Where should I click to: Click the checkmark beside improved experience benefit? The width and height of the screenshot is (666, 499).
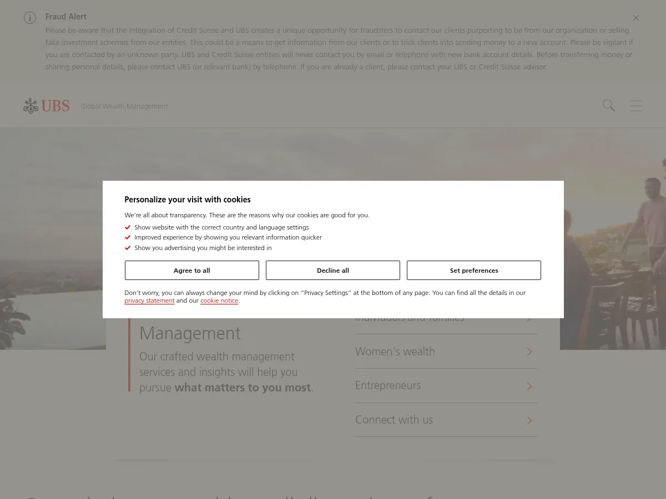pyautogui.click(x=128, y=237)
